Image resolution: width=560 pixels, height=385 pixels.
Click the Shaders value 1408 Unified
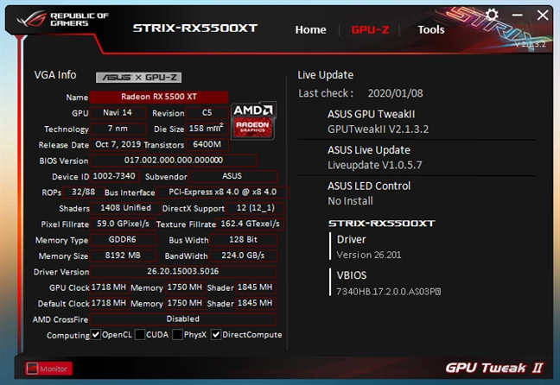tap(125, 208)
